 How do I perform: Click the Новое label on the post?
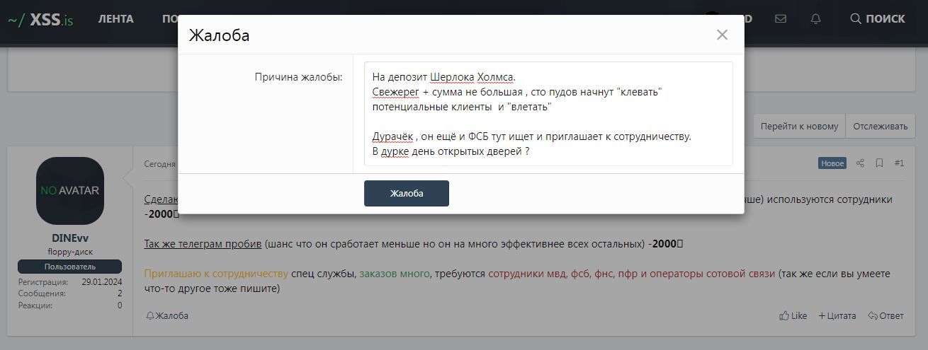point(832,163)
